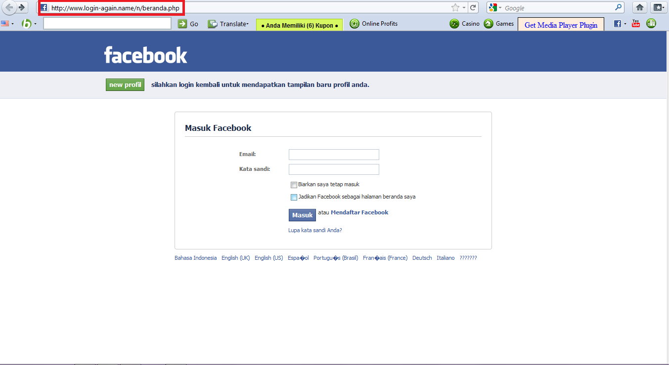Expand the US flag dropdown arrow

[x=13, y=24]
